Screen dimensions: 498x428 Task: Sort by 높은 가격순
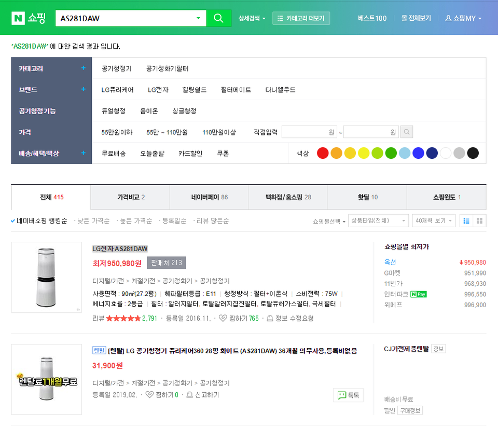pyautogui.click(x=135, y=220)
